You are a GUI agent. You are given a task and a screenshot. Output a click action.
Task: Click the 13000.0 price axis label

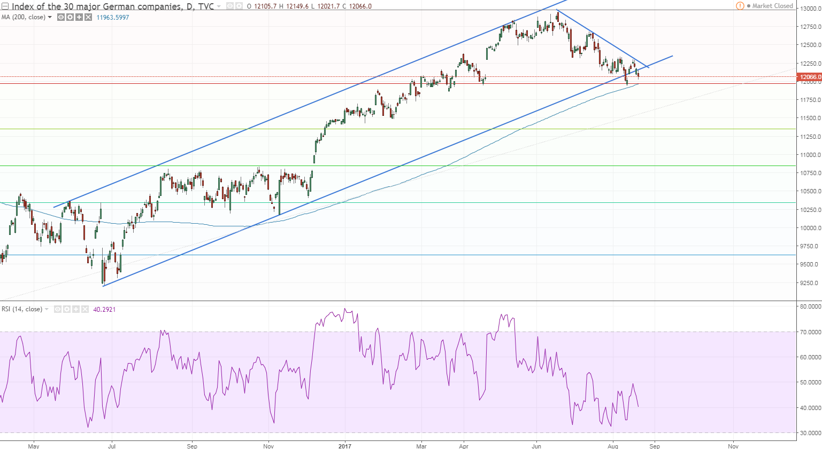[810, 9]
